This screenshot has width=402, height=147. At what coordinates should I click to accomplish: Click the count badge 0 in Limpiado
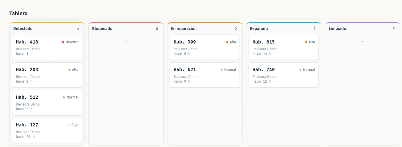(x=393, y=29)
